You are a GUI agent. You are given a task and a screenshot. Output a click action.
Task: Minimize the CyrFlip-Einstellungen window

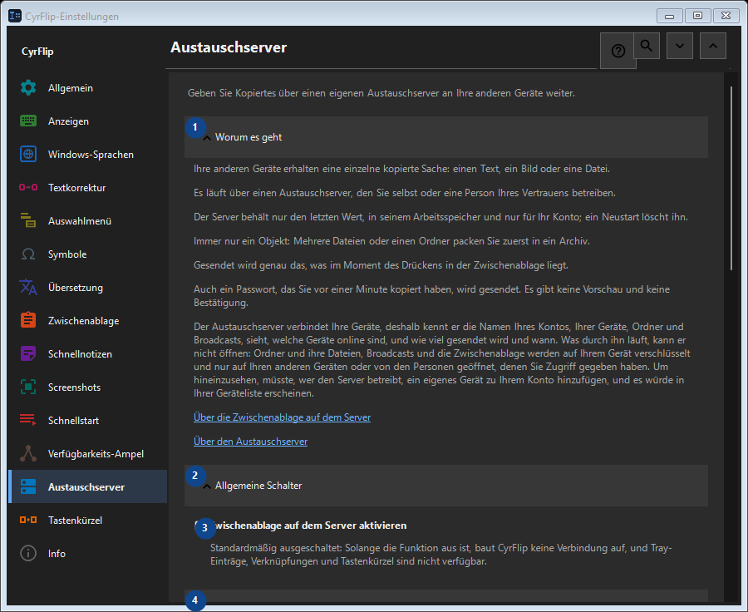[669, 16]
